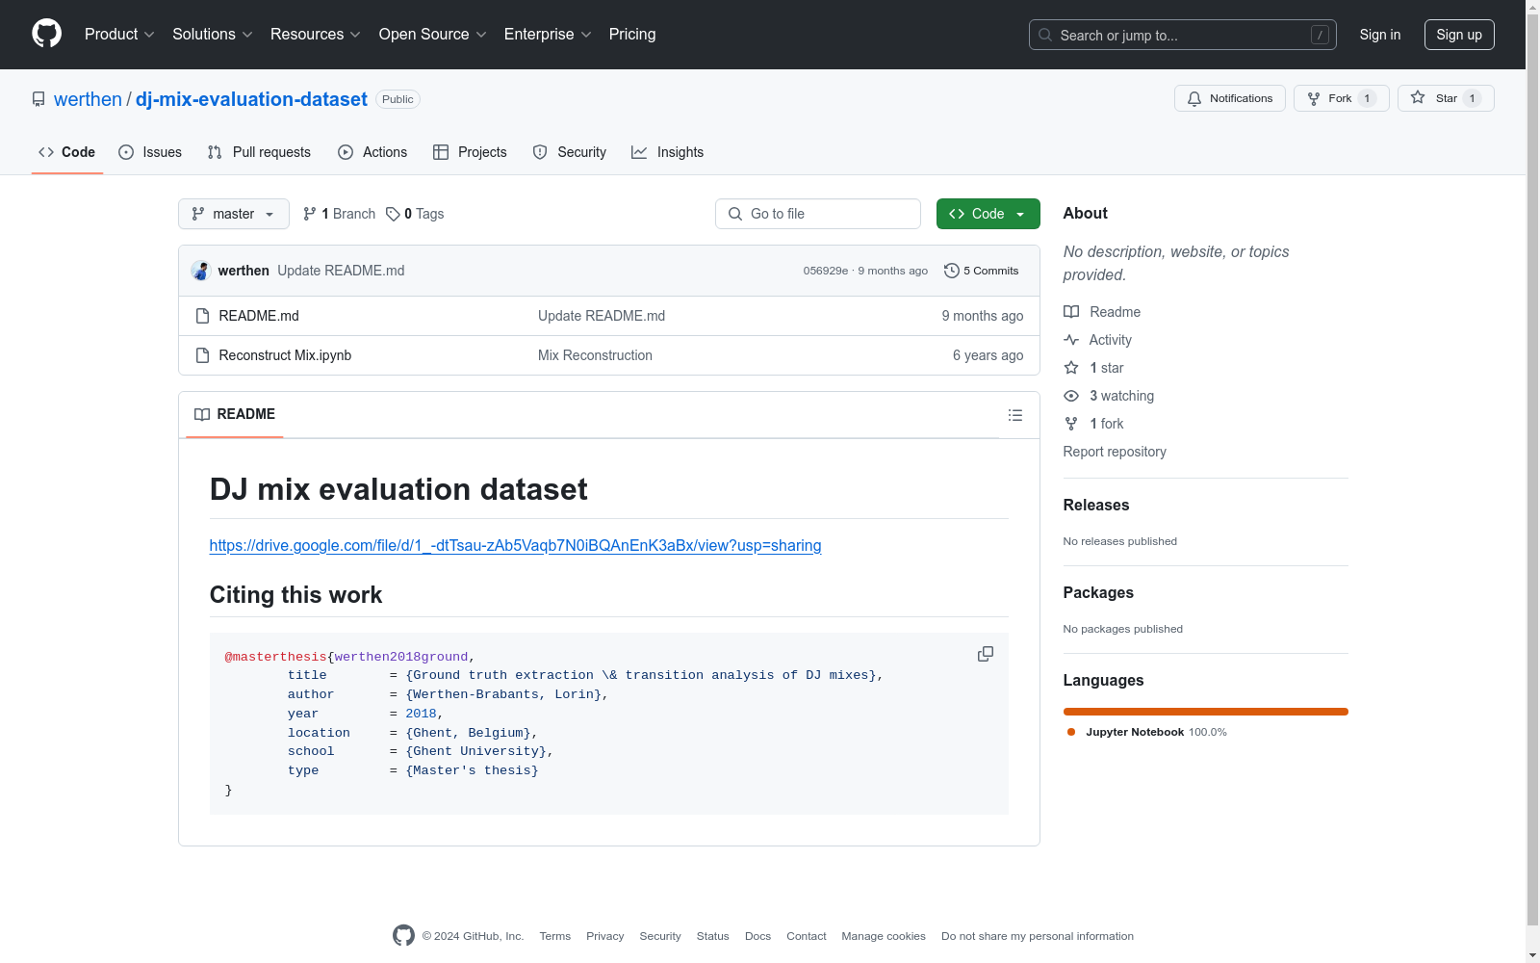Open the werthen commit author link
1540x963 pixels.
click(244, 271)
